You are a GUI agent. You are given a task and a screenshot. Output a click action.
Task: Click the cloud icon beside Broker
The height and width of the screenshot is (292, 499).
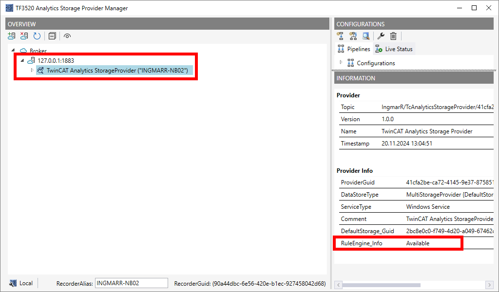pos(23,51)
